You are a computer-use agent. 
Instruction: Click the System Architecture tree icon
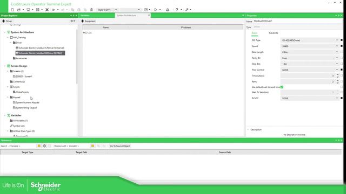pos(9,32)
